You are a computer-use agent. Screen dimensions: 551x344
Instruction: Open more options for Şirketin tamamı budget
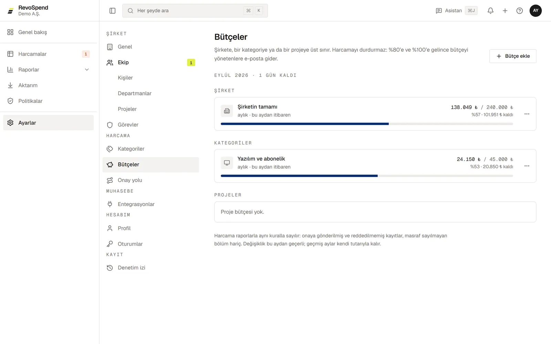pos(527,114)
